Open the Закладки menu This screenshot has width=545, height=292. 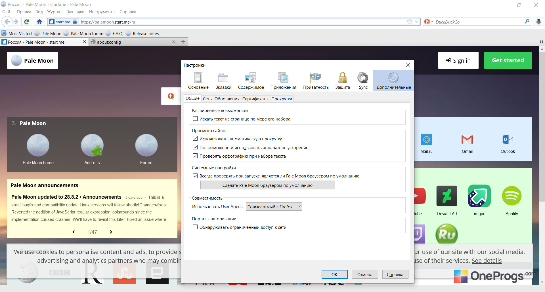pos(76,12)
